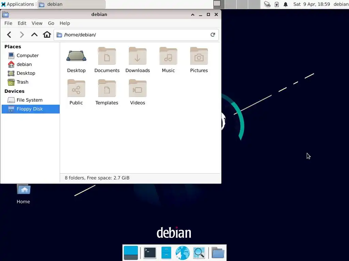Image resolution: width=349 pixels, height=261 pixels.
Task: Open the Downloads folder
Action: pos(138,60)
